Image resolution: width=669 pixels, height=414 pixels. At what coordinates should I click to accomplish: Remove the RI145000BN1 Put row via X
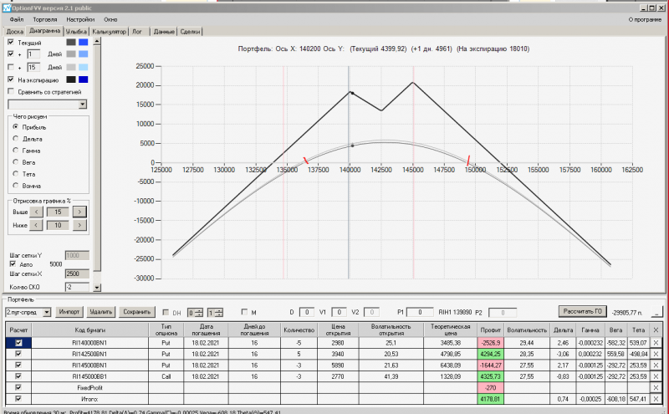pos(656,365)
